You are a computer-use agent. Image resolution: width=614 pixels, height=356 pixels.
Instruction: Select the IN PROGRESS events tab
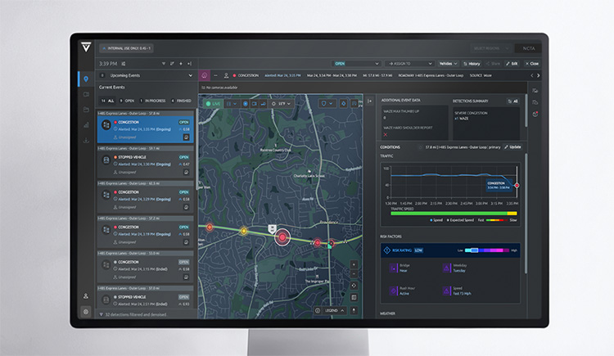point(153,101)
